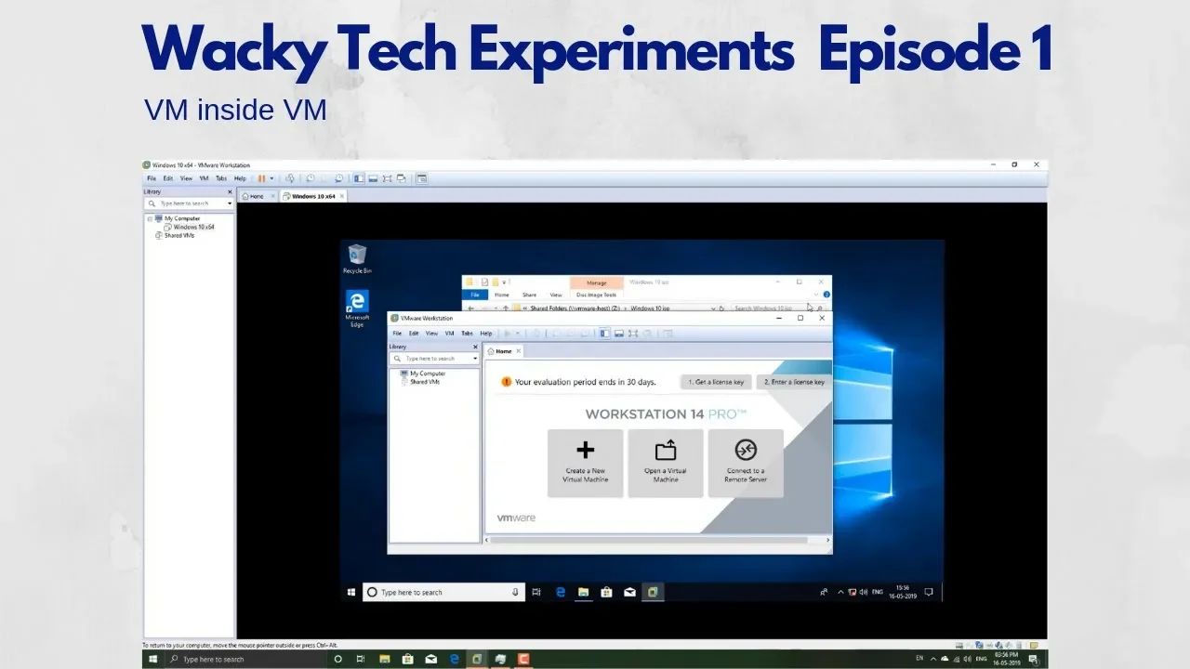The height and width of the screenshot is (669, 1190).
Task: Open the Share tab in File Explorer
Action: tap(529, 295)
